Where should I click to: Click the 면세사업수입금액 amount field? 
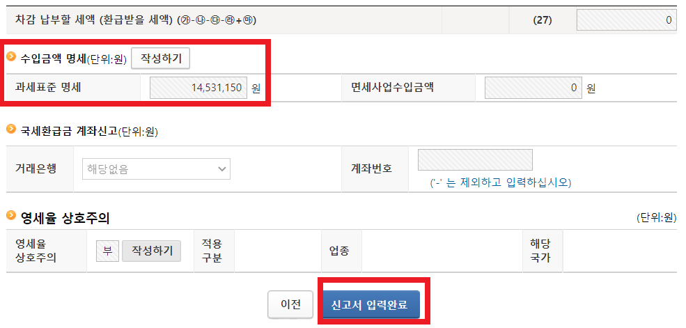(x=533, y=88)
